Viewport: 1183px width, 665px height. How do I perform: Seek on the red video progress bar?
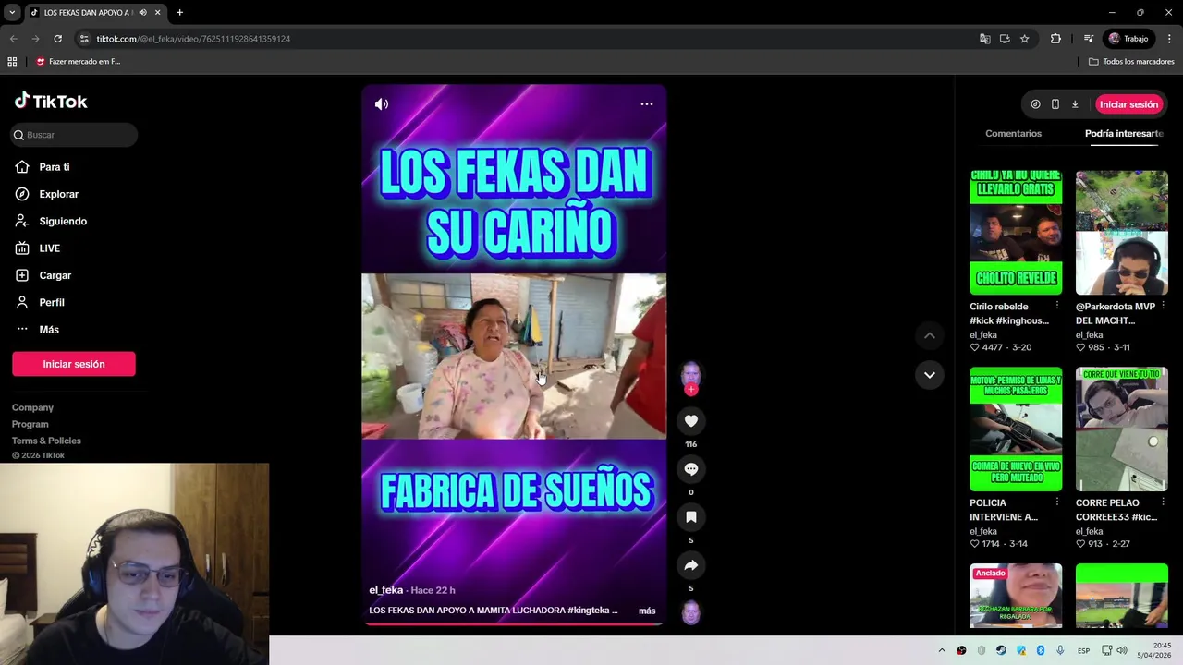pos(514,624)
